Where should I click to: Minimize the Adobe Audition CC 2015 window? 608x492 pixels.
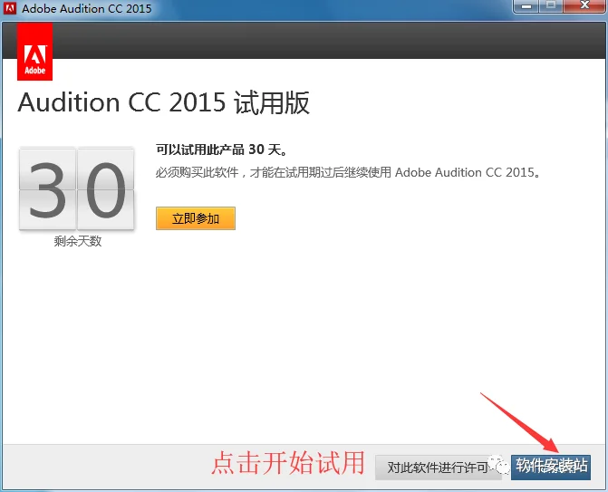[x=526, y=5]
